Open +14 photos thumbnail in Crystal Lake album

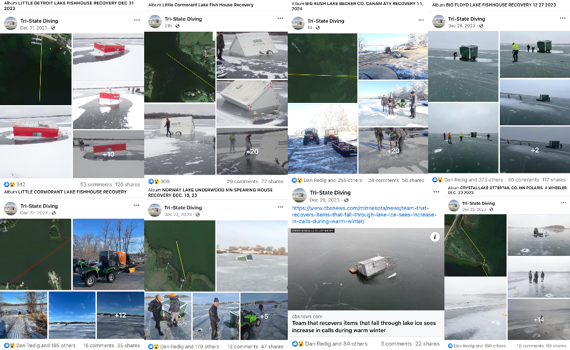(539, 319)
